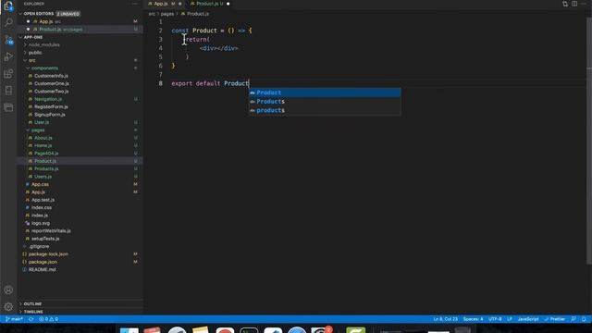
Task: Click the notifications bell in the status bar
Action: [x=584, y=319]
